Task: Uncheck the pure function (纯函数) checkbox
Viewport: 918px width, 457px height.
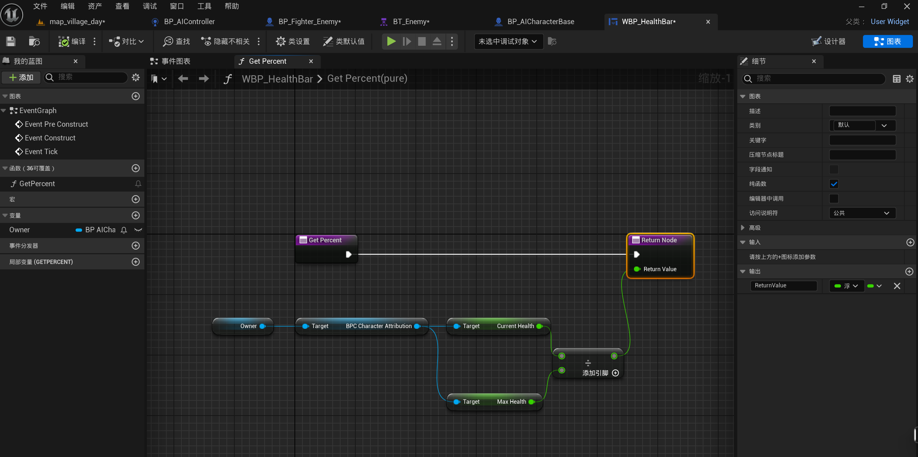Action: (834, 184)
